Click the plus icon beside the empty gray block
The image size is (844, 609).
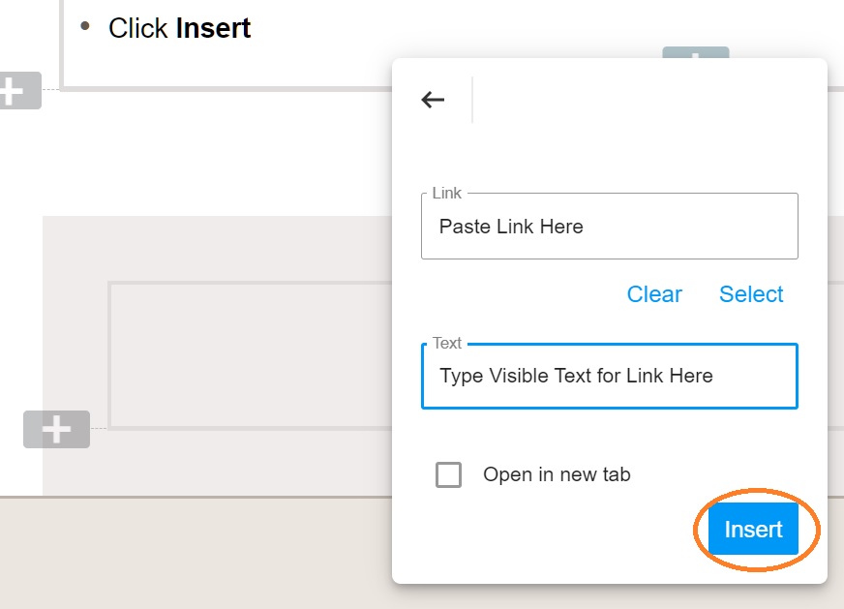click(56, 429)
